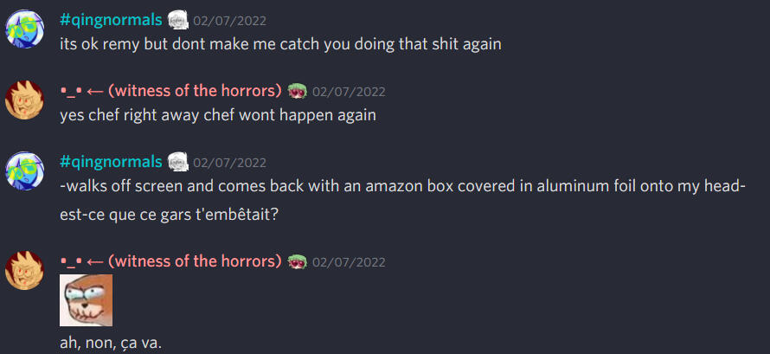Image resolution: width=770 pixels, height=354 pixels.
Task: Click the timestamp above the meme image message
Action: click(350, 262)
